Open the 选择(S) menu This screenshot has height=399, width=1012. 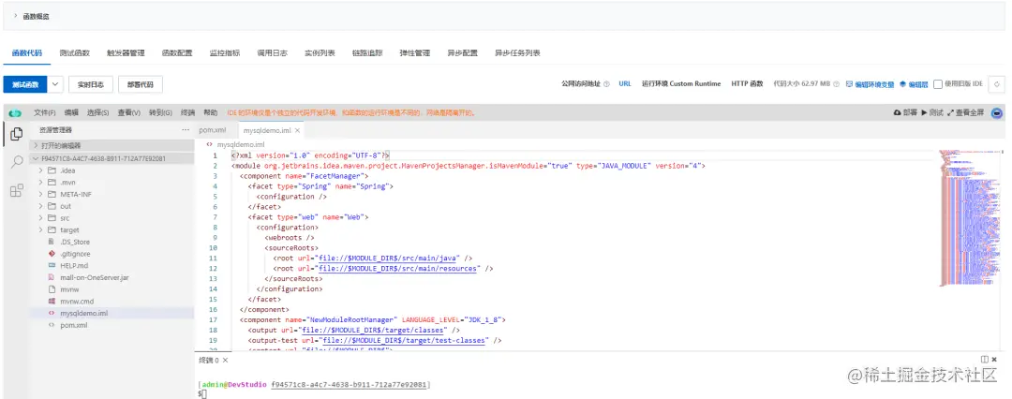pos(97,112)
